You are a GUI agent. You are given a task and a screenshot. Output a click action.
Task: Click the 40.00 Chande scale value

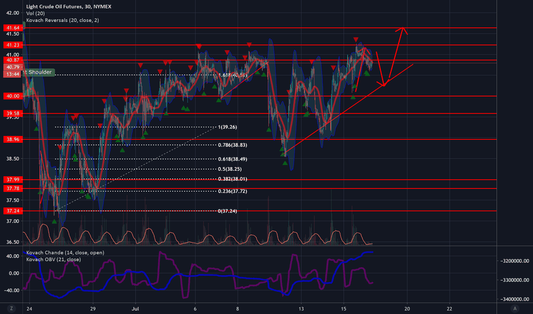(13, 256)
